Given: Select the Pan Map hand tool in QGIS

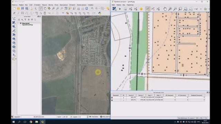Looking at the screenshot, I should (x=45, y=9).
